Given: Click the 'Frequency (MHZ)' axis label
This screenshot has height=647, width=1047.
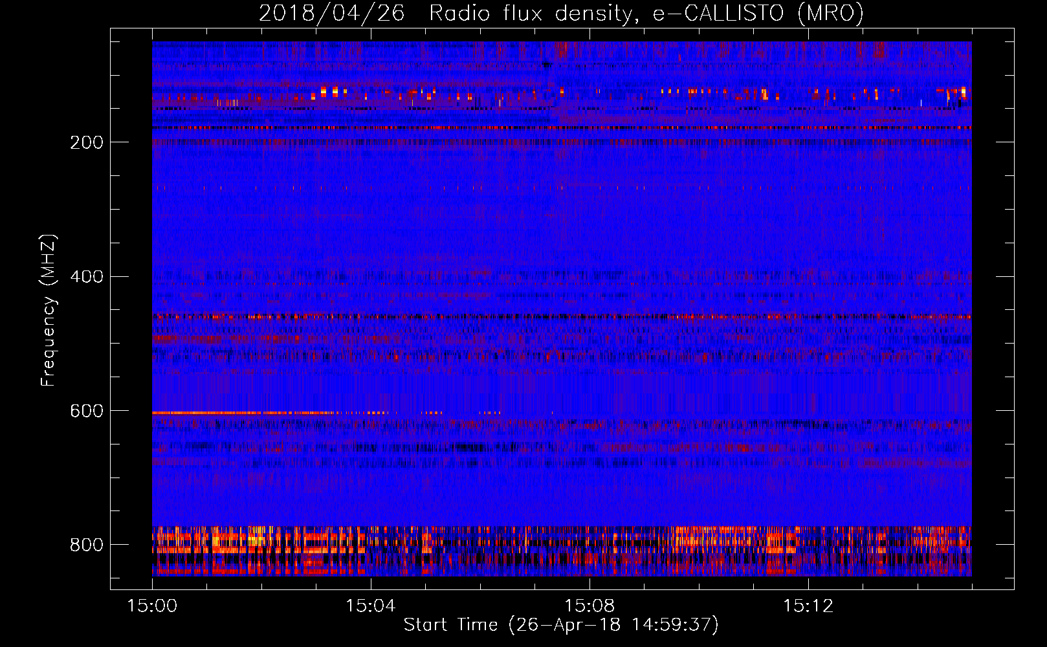Looking at the screenshot, I should tap(49, 311).
